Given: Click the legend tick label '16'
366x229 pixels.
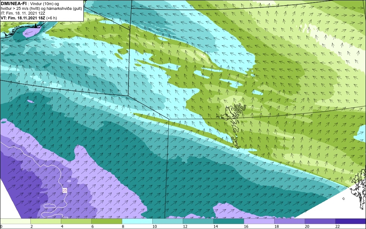Looking at the screenshot, I should click(x=246, y=226).
